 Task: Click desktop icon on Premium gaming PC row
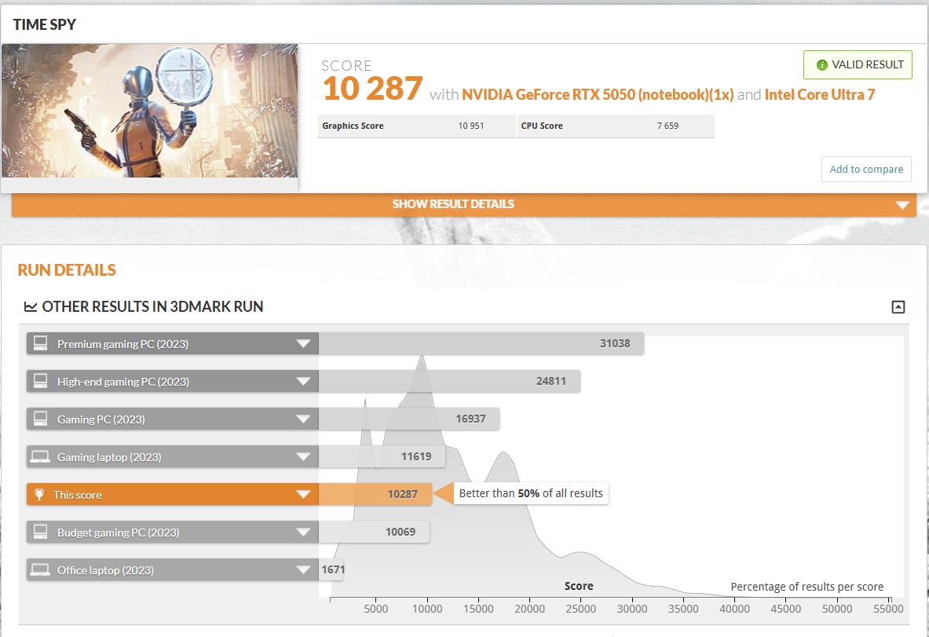(x=40, y=344)
